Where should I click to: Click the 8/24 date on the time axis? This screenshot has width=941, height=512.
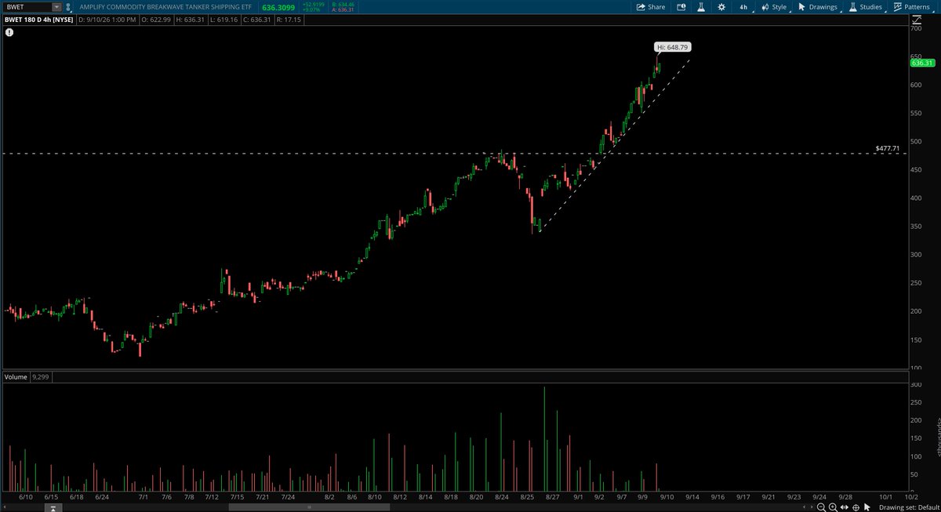501,496
